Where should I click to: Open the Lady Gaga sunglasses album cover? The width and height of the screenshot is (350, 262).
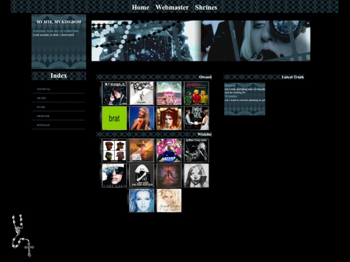tap(114, 175)
